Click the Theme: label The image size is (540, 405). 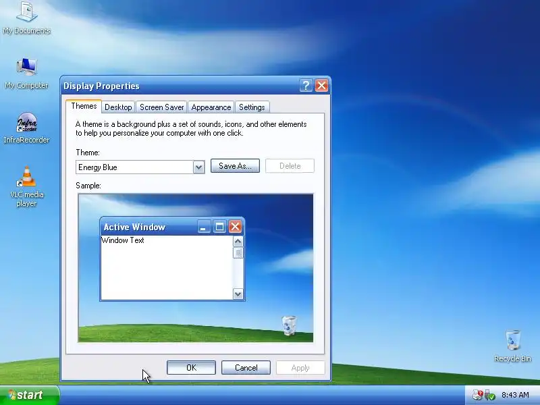(x=88, y=153)
